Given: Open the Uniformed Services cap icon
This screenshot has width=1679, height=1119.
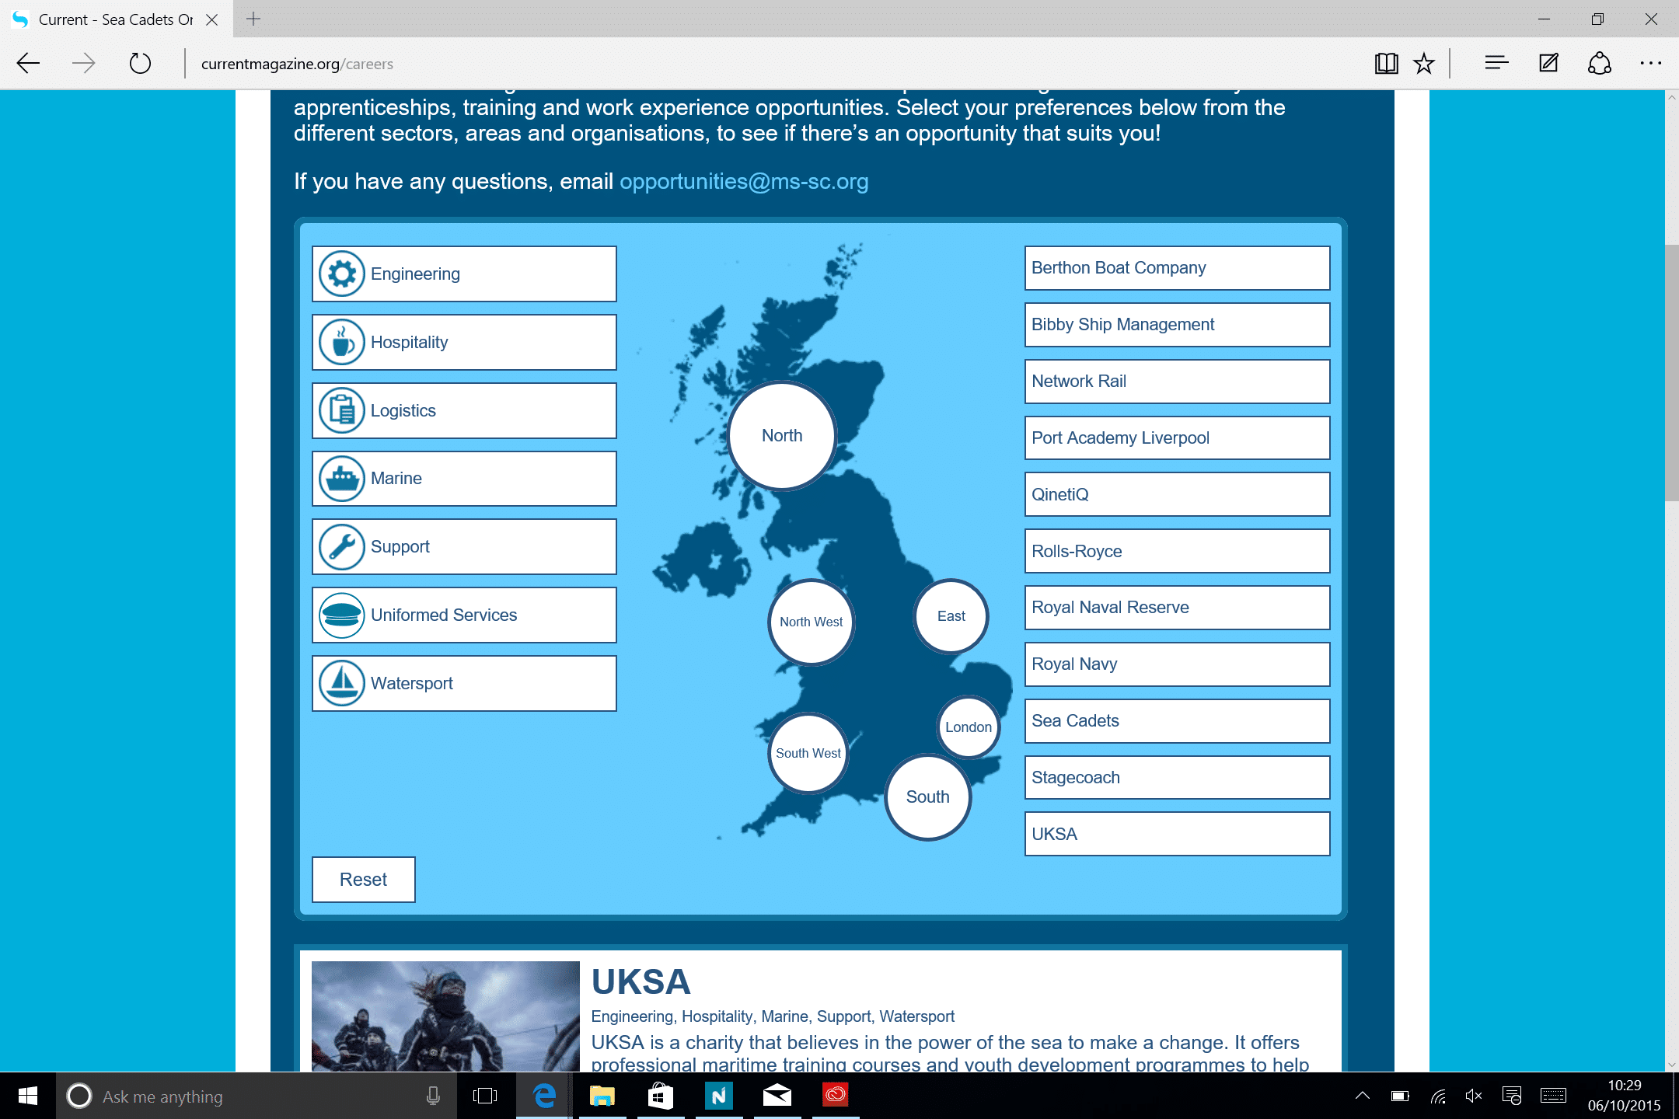Looking at the screenshot, I should point(340,615).
